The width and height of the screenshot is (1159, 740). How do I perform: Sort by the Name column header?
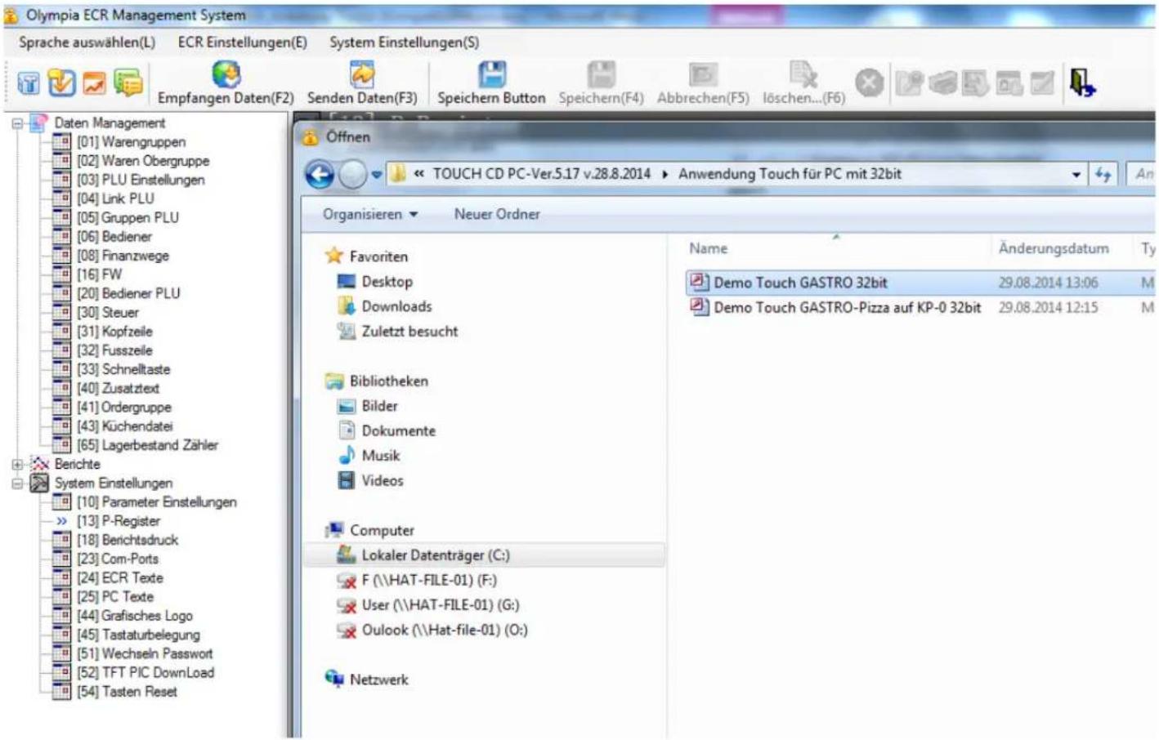click(x=708, y=249)
